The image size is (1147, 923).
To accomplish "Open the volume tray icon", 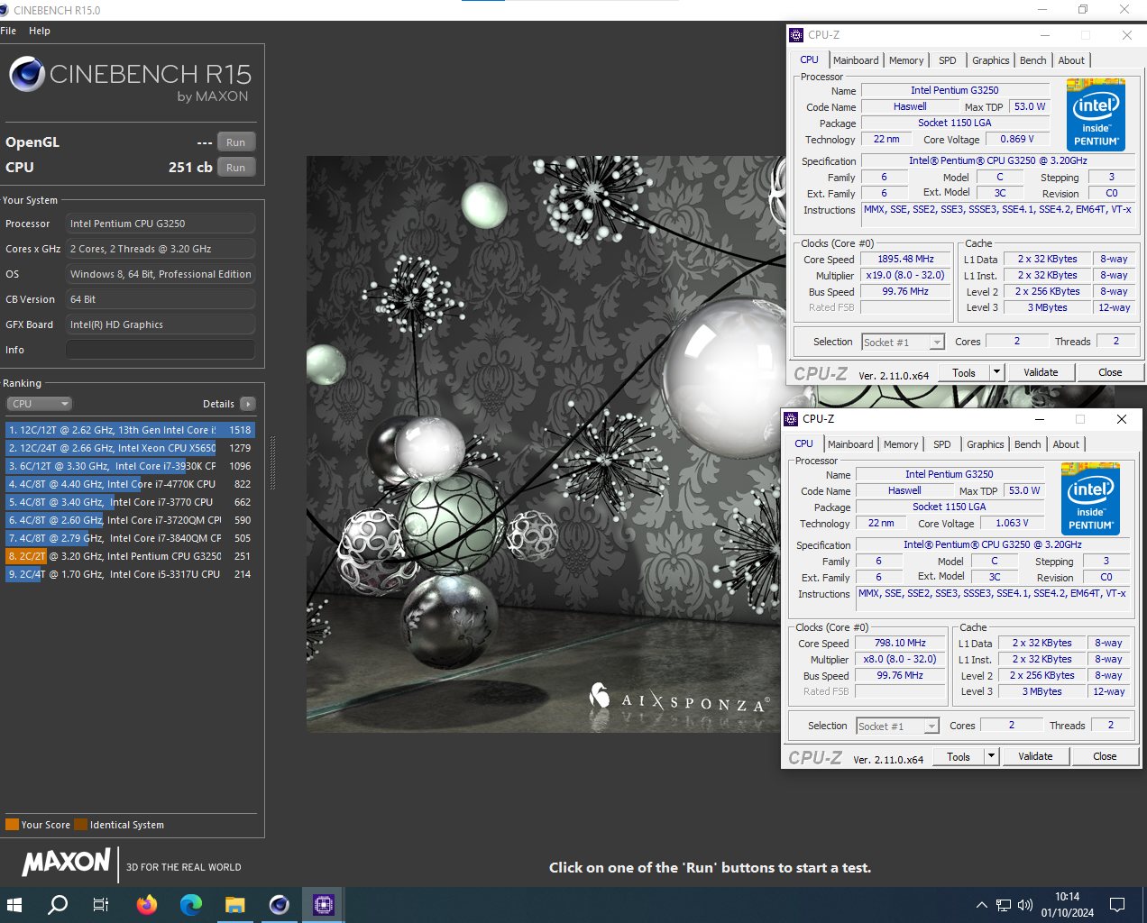I will 1025,904.
